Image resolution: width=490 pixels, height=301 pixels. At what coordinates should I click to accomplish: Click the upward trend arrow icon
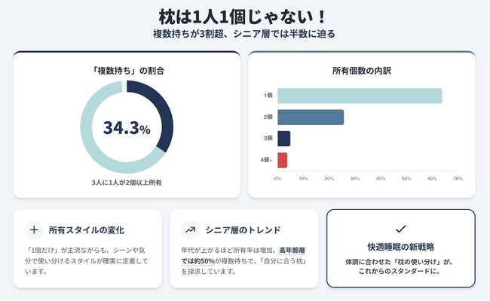(189, 230)
